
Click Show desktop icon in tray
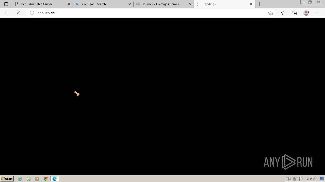point(322,179)
